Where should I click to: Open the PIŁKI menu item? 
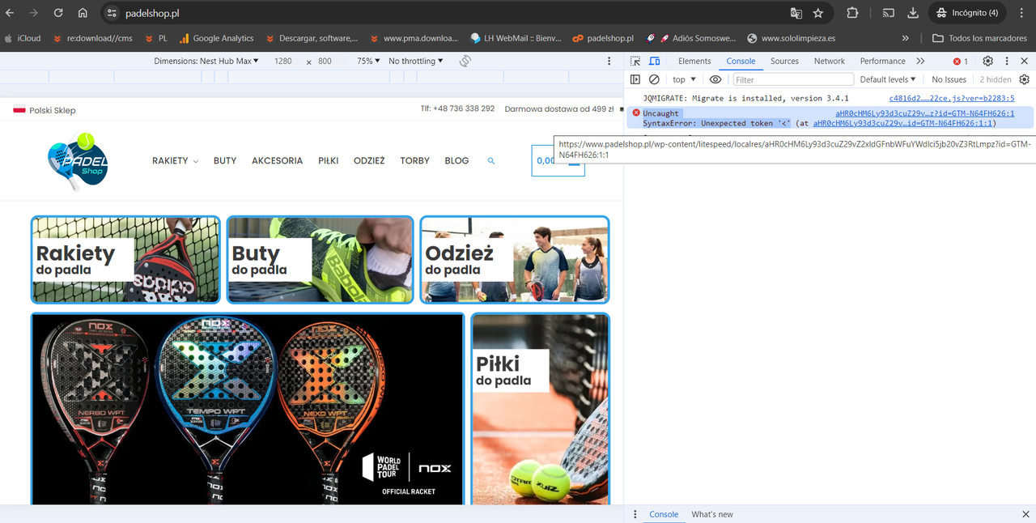click(x=329, y=161)
